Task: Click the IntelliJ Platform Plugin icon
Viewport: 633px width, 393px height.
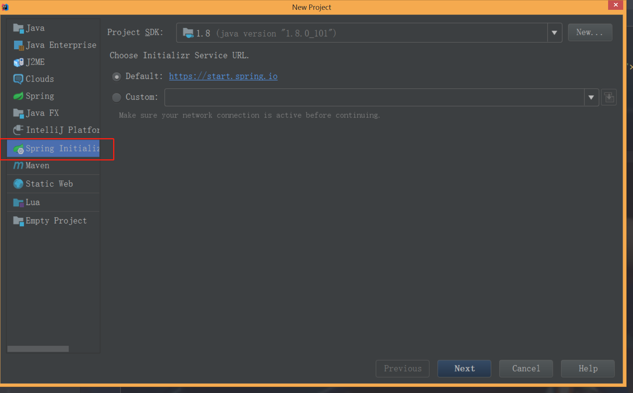Action: pyautogui.click(x=18, y=130)
